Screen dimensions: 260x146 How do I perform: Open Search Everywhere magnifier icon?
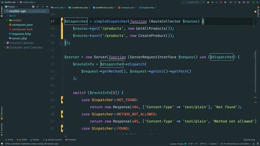pyautogui.click(x=258, y=2)
